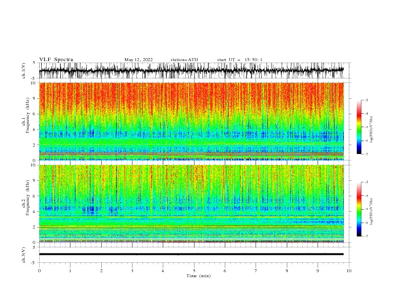Click the "Time (min)" axis label
Screen dimensions: 393x304
coord(198,276)
